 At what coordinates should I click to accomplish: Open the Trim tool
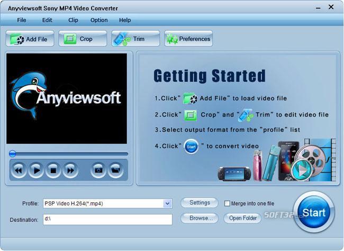135,39
